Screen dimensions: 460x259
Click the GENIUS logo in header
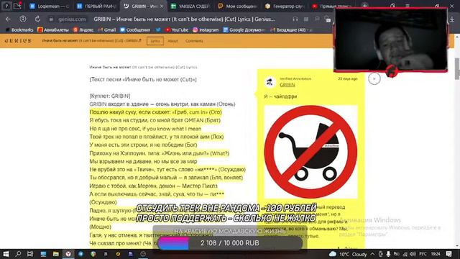(18, 41)
